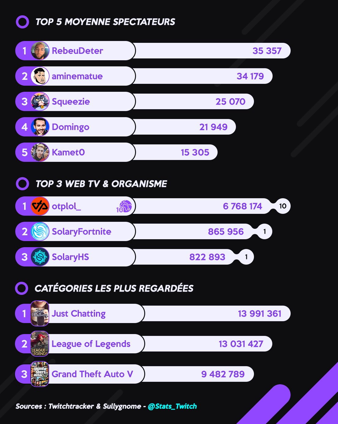
Task: Click the circle icon beside Catégories les plus regardées
Action: click(22, 288)
